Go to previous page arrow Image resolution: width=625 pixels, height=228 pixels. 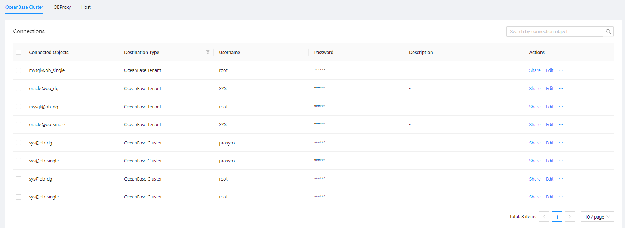click(x=544, y=217)
